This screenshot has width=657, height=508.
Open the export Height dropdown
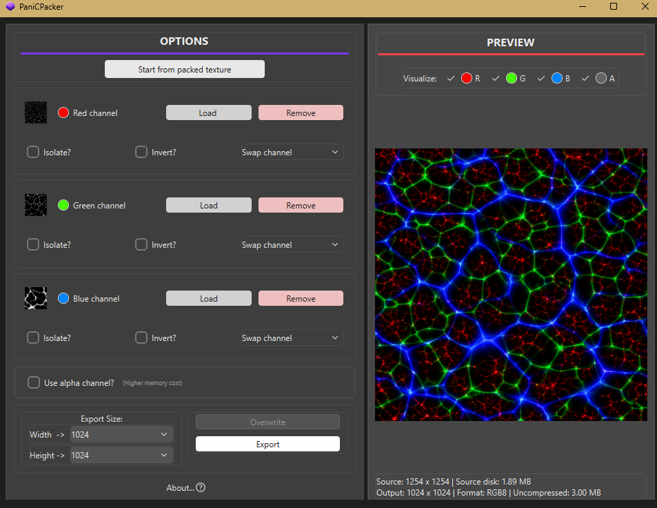tap(121, 455)
